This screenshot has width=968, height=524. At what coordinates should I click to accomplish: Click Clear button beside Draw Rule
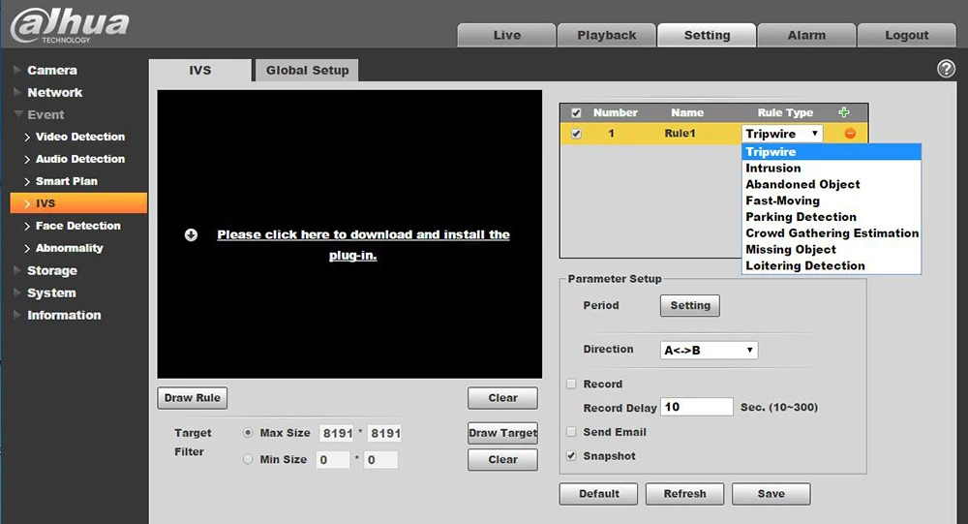click(x=502, y=398)
